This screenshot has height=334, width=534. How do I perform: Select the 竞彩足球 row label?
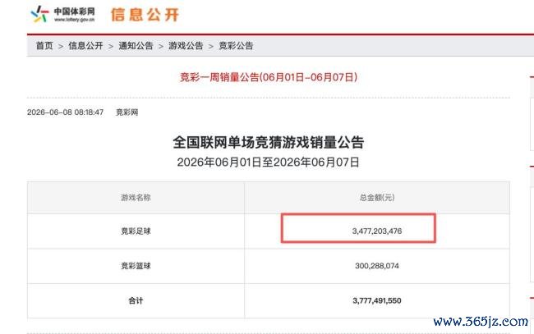coord(136,231)
